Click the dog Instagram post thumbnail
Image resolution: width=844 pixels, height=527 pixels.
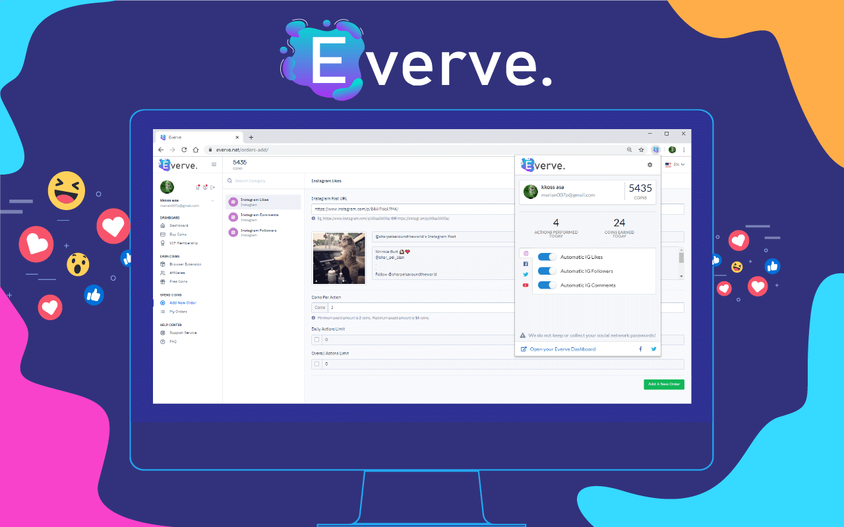(x=339, y=258)
